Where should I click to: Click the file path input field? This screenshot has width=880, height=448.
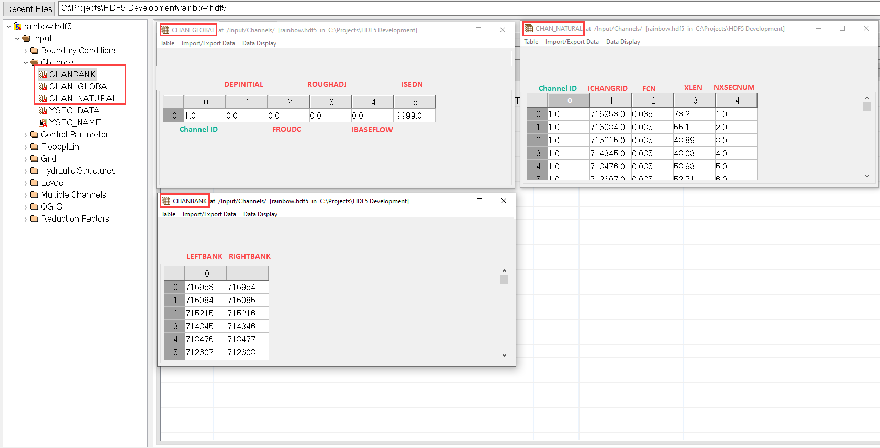click(466, 8)
